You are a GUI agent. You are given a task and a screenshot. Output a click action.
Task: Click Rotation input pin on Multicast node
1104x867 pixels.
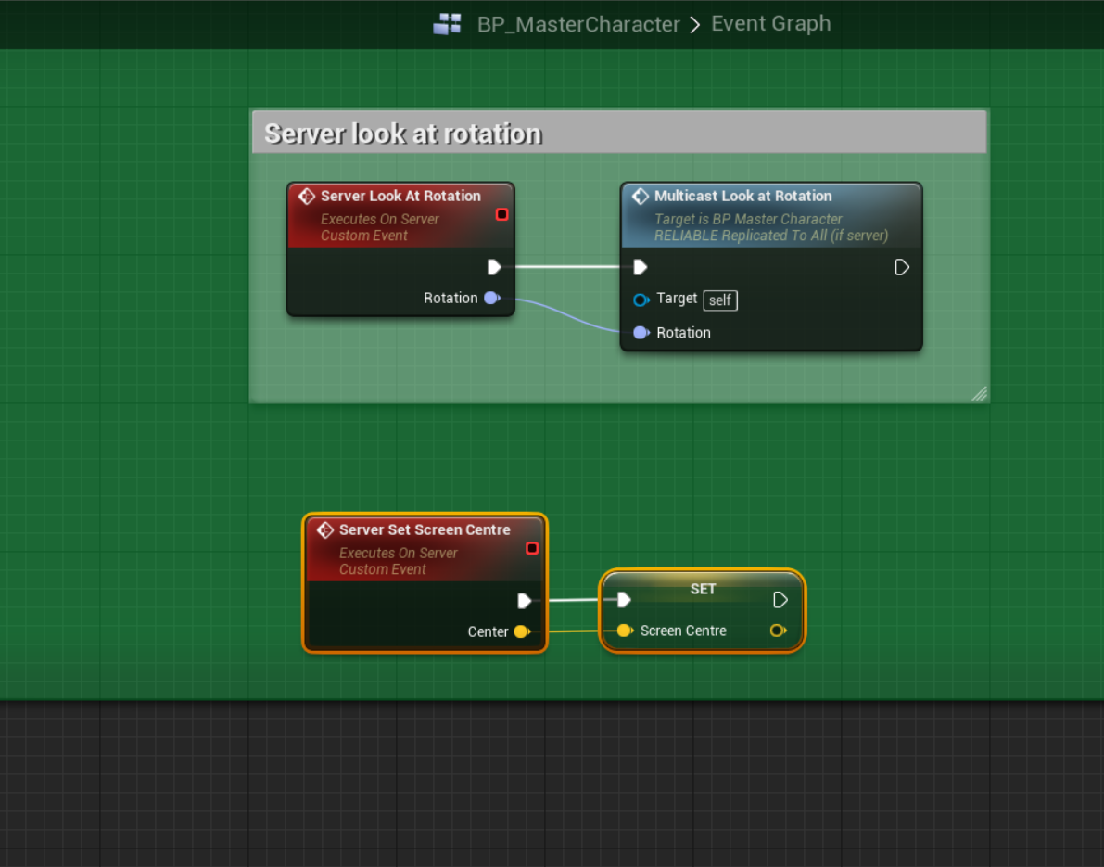click(x=641, y=333)
